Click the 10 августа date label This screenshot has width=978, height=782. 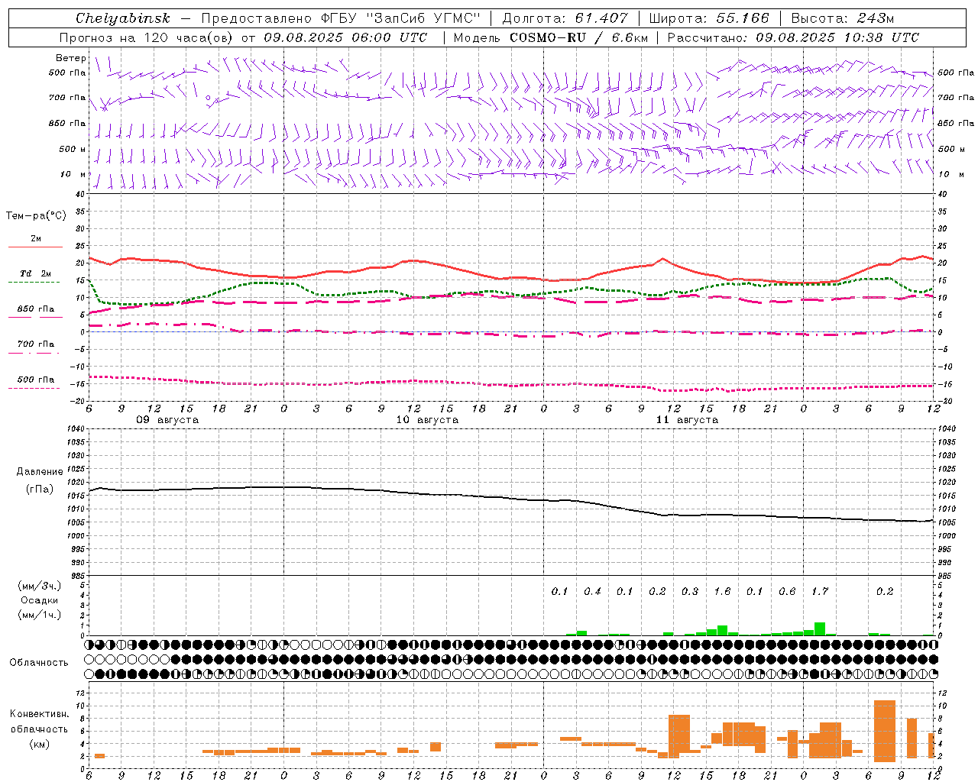[427, 420]
